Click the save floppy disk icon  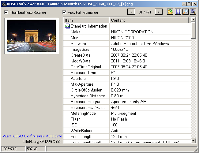tap(178, 12)
